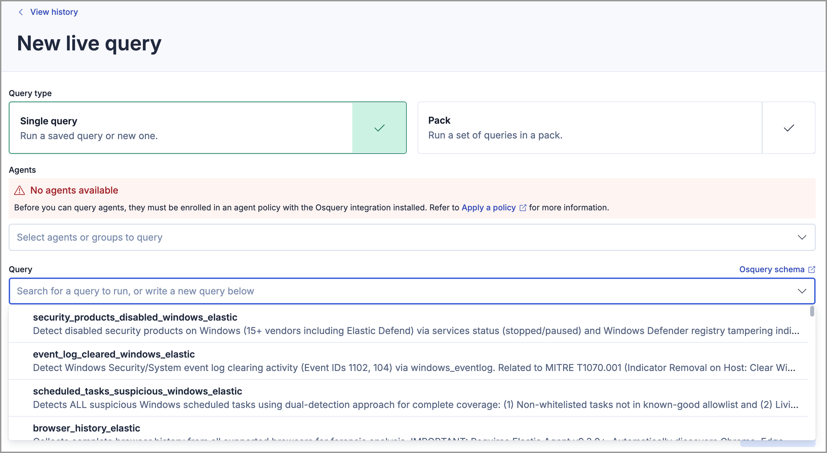Click the Osquery schema external icon

tap(812, 270)
